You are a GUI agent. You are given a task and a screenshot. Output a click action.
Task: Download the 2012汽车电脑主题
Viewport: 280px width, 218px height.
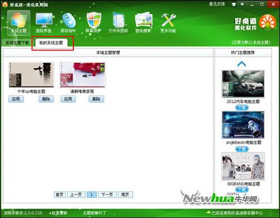pyautogui.click(x=242, y=107)
